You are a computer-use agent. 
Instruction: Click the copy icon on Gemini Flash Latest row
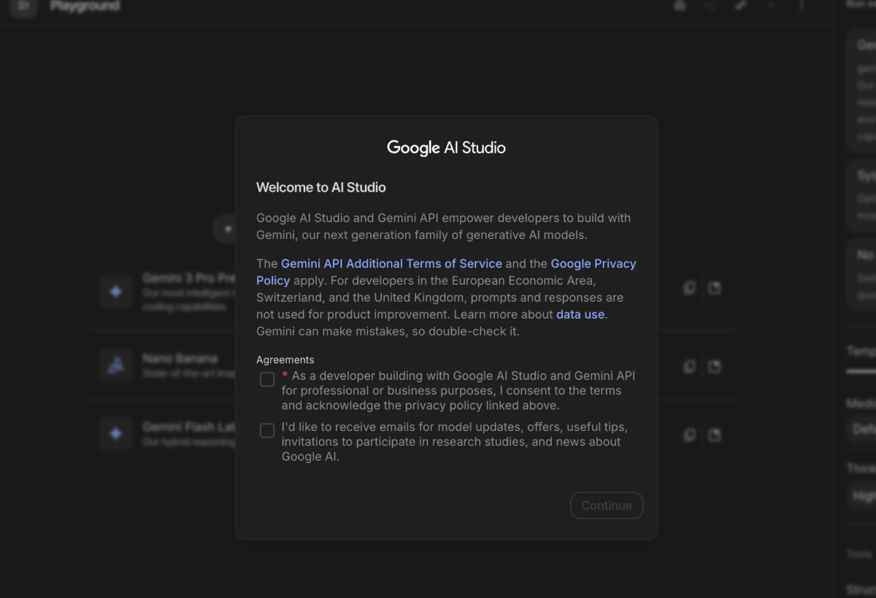pyautogui.click(x=689, y=434)
